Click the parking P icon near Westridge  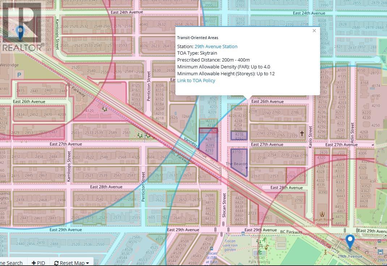click(x=19, y=75)
